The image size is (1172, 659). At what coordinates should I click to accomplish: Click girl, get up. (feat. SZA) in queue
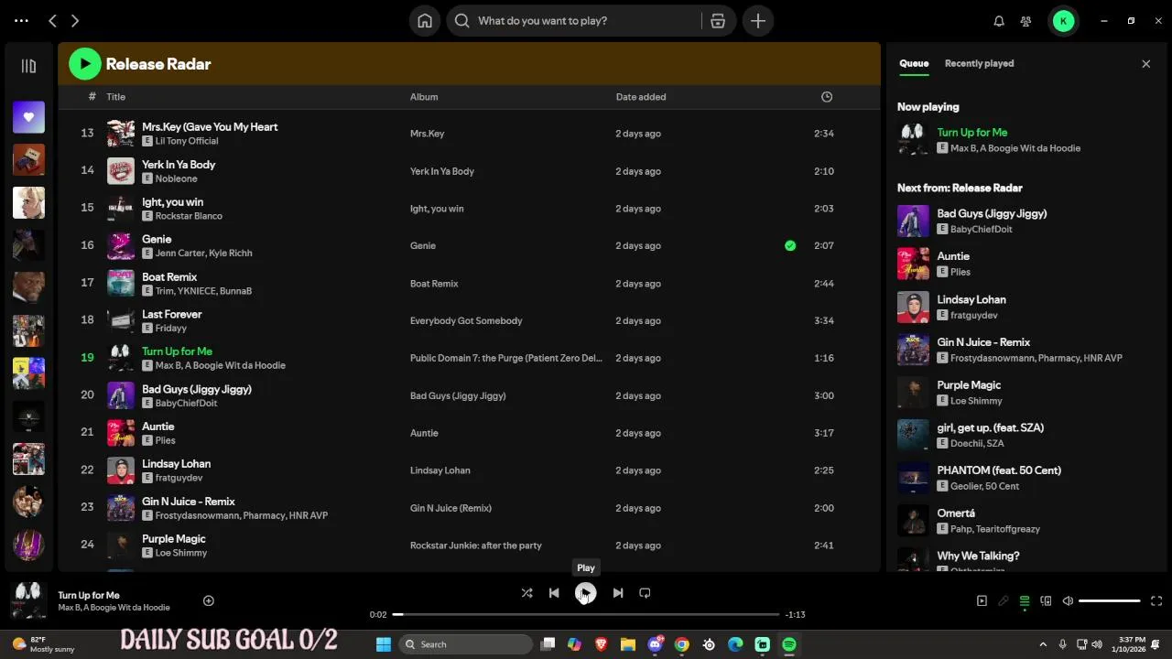pos(991,427)
